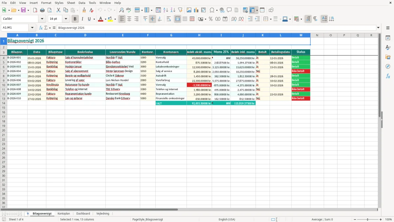
Task: Open the Format menu
Action: 46,3
